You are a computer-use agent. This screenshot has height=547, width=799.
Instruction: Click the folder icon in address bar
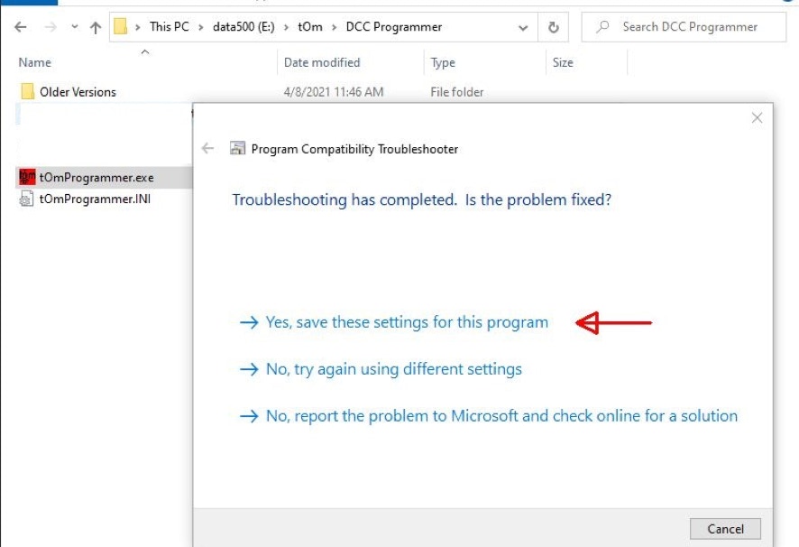pyautogui.click(x=121, y=27)
